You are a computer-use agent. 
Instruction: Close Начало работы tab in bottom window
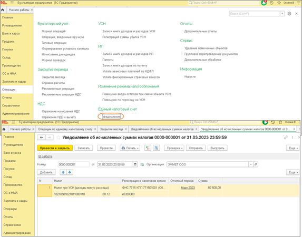pyautogui.click(x=33, y=129)
